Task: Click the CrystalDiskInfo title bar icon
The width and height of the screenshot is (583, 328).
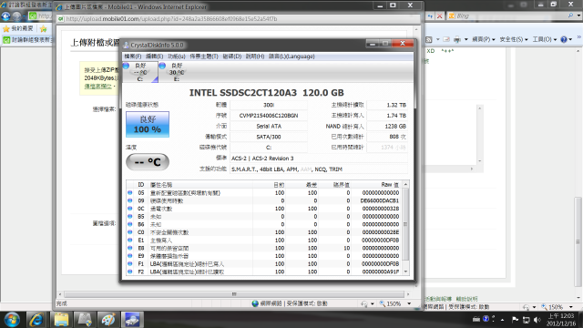Action: coord(126,45)
